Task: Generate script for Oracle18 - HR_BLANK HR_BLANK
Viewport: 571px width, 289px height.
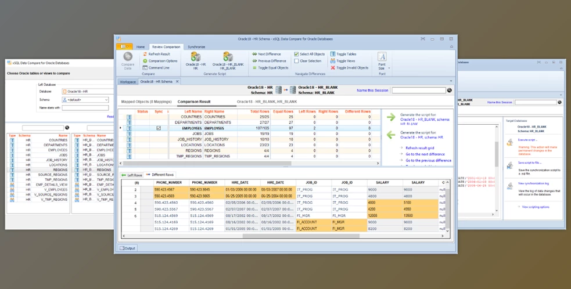Action: 228,60
